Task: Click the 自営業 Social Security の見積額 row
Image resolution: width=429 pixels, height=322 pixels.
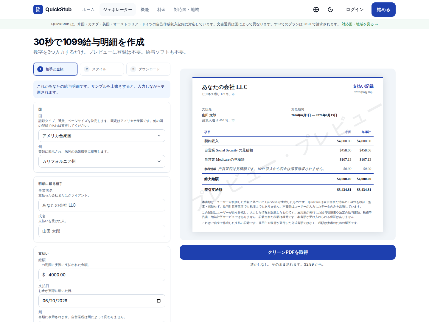Action: point(288,150)
